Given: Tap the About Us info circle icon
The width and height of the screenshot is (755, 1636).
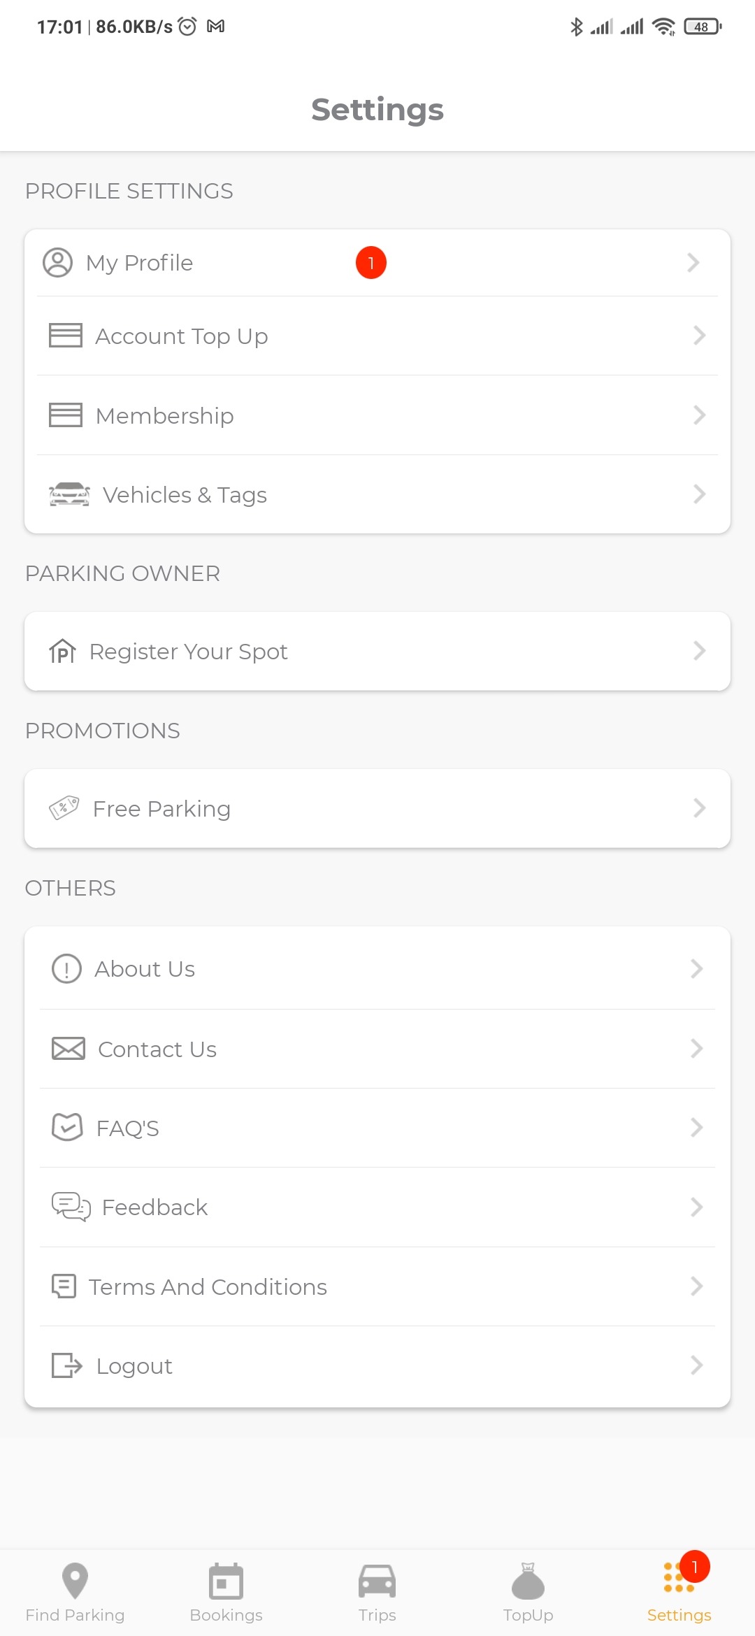Looking at the screenshot, I should point(67,969).
